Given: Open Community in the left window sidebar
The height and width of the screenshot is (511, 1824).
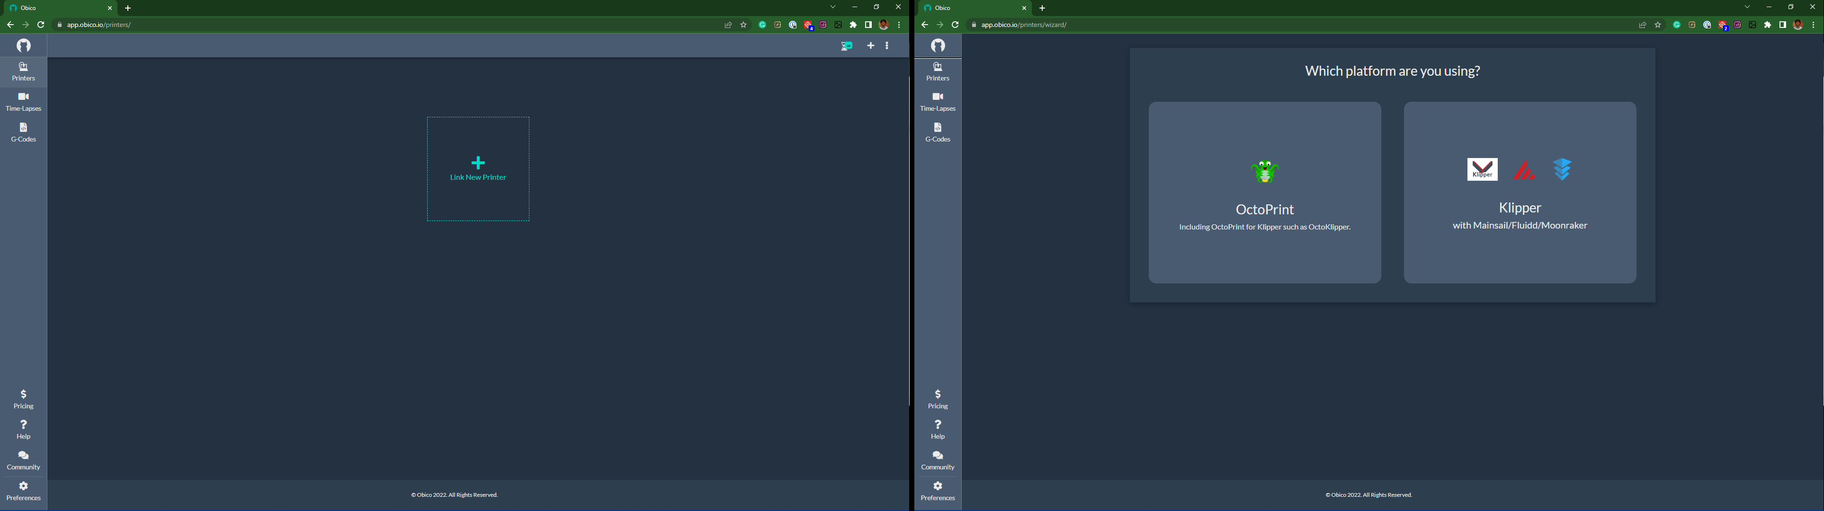Looking at the screenshot, I should click(x=23, y=460).
